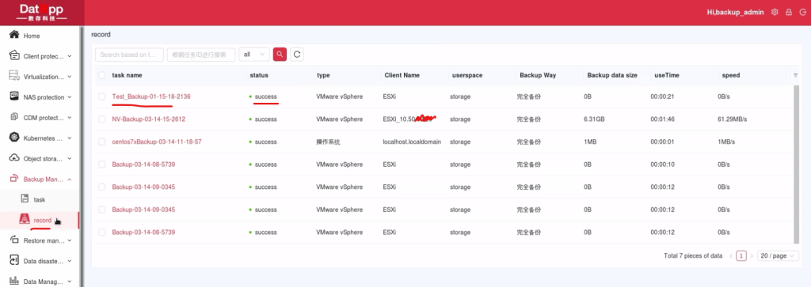Screen dimensions: 811x287
Task: Click the next page arrow
Action: pos(752,256)
